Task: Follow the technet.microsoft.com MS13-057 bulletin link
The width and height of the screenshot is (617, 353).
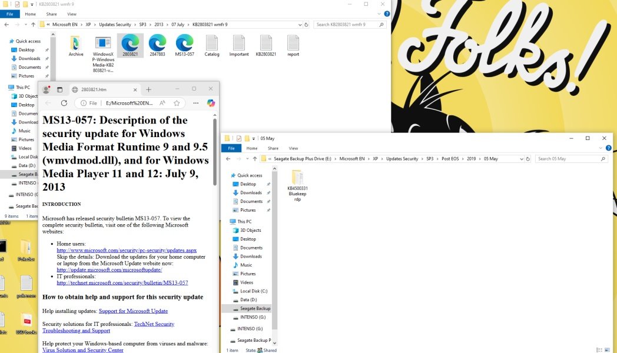Action: click(122, 283)
